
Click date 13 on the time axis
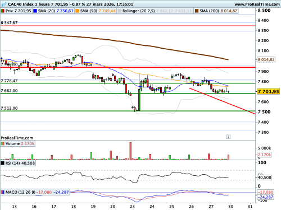click(14, 207)
